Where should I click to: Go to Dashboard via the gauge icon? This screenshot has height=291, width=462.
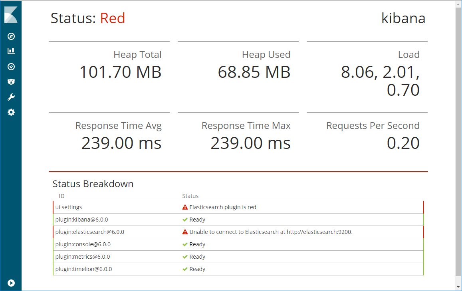pyautogui.click(x=11, y=67)
